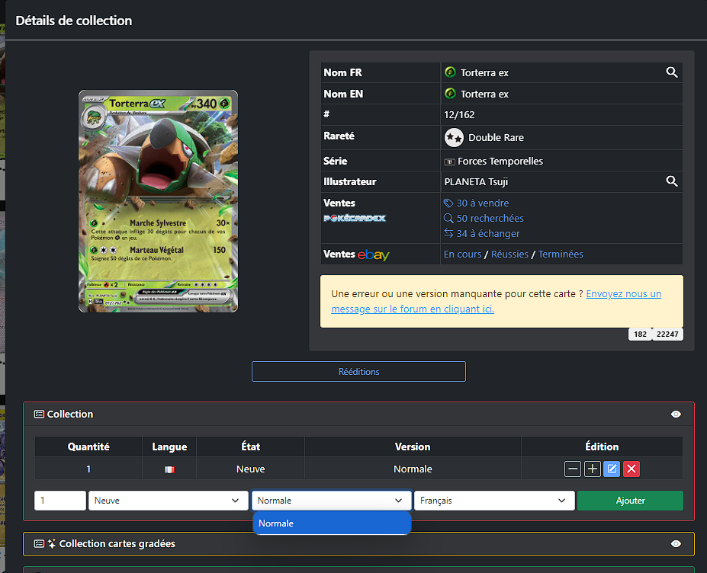
Task: Click the Forces Temporelles series name
Action: click(500, 162)
